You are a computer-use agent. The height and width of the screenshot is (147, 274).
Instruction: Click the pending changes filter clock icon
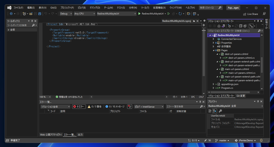pyautogui.click(x=229, y=26)
